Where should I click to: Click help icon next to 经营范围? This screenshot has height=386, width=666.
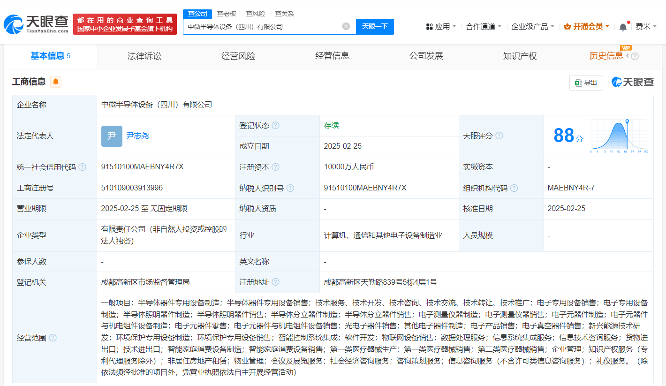[x=53, y=338]
